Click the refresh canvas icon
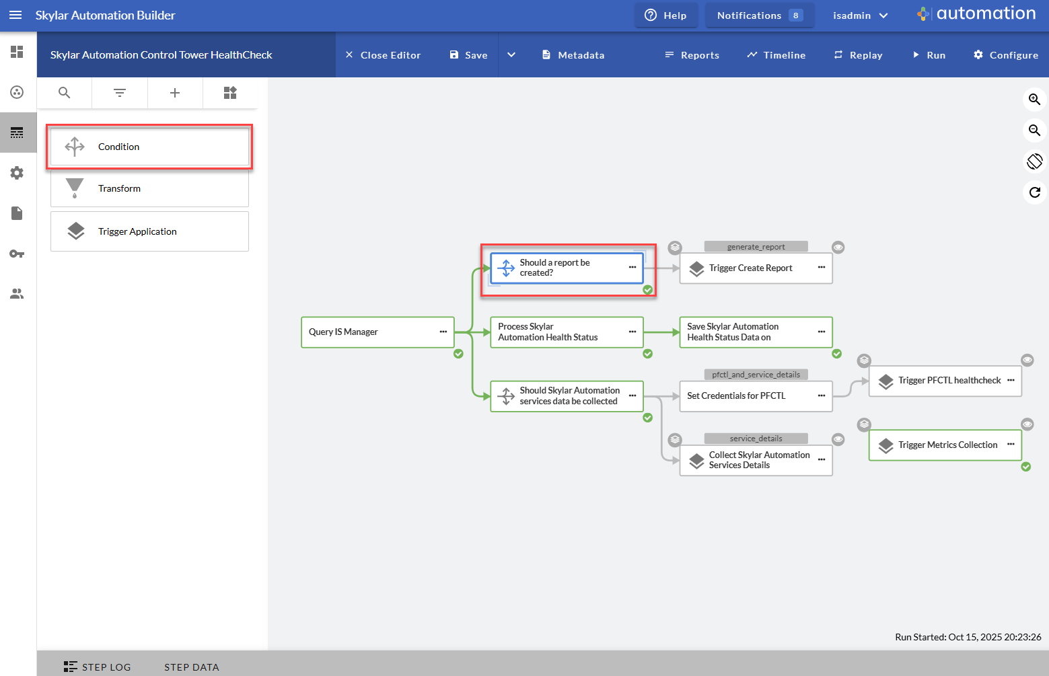1049x676 pixels. coord(1034,192)
